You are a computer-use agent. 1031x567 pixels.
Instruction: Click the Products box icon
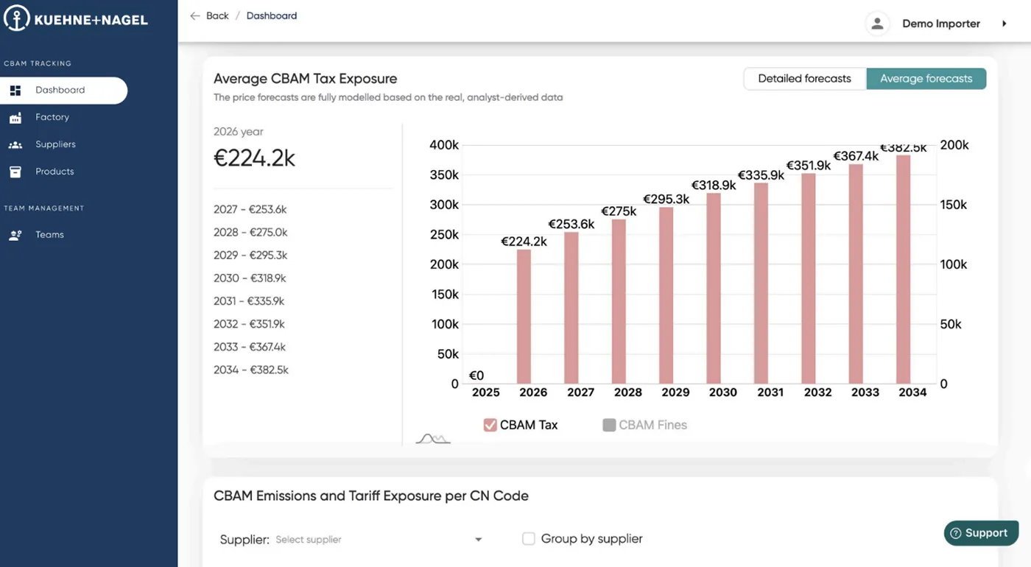coord(15,172)
